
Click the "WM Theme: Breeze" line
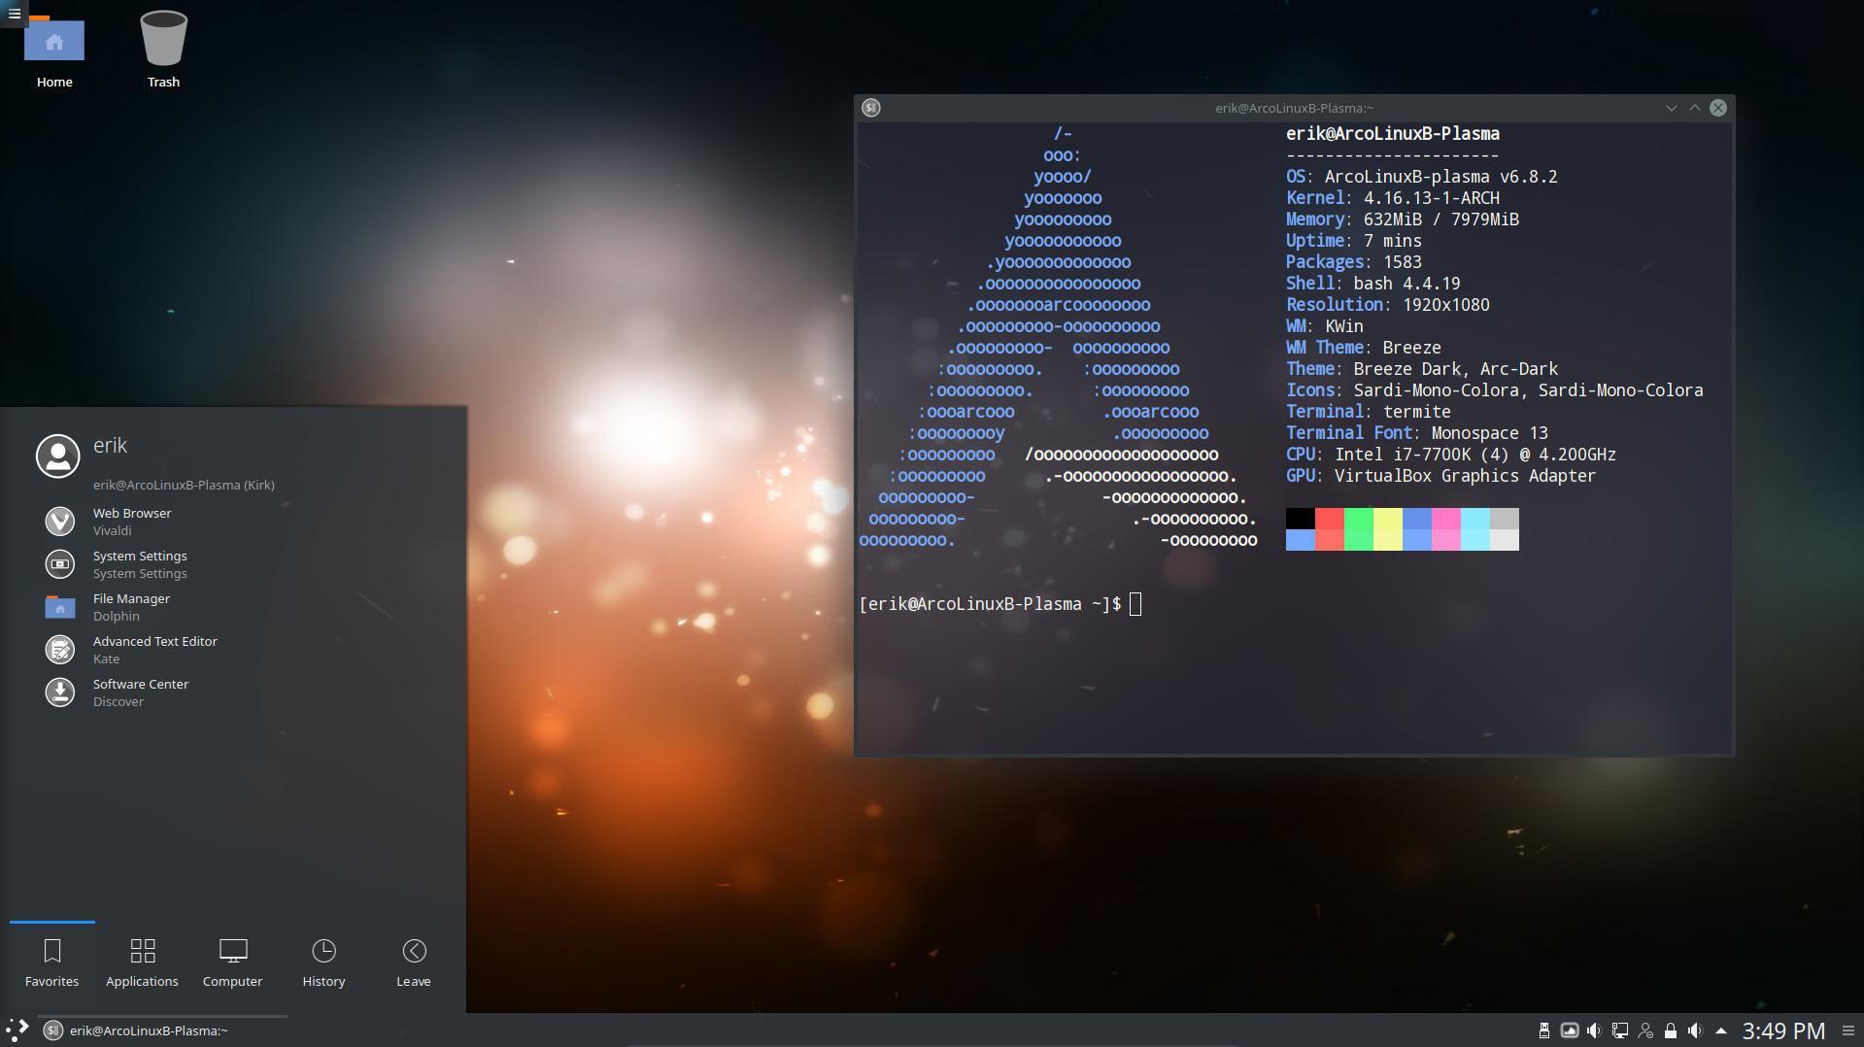click(x=1364, y=348)
